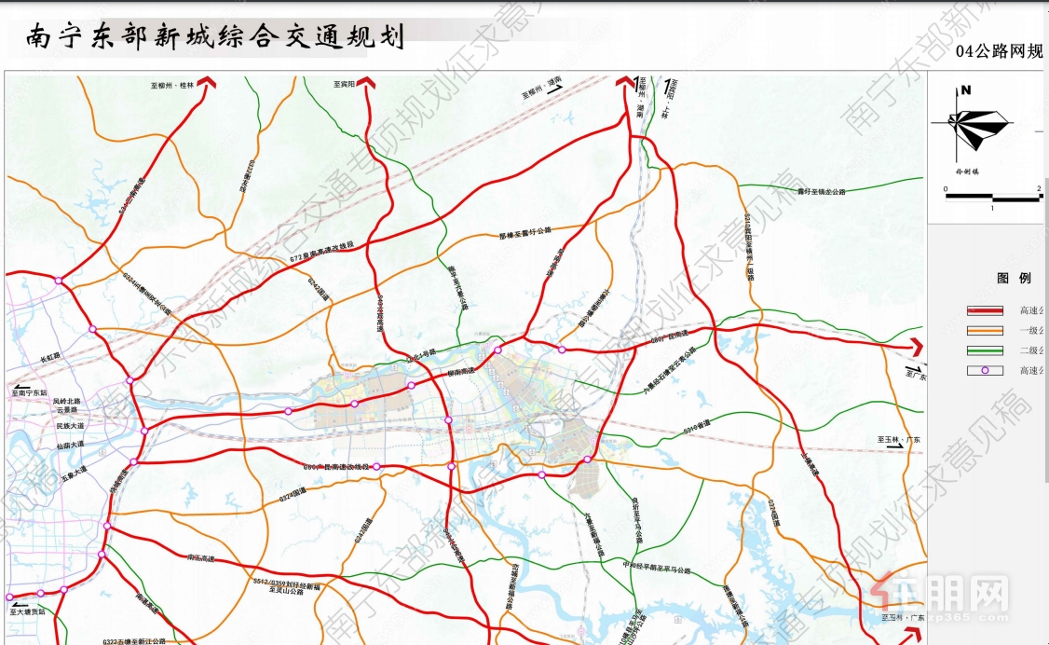Click the orange first-class road legend swatch
The image size is (1049, 645).
pyautogui.click(x=984, y=330)
